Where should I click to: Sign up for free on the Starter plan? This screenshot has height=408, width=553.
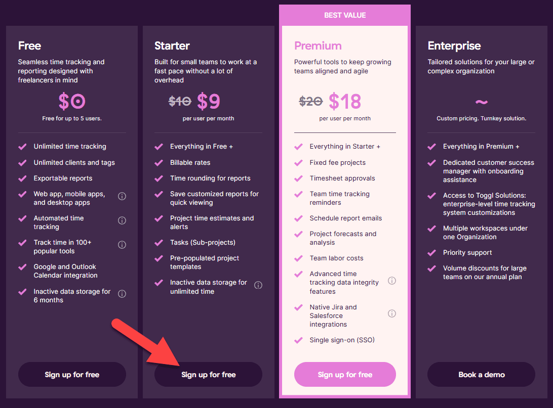click(x=208, y=374)
